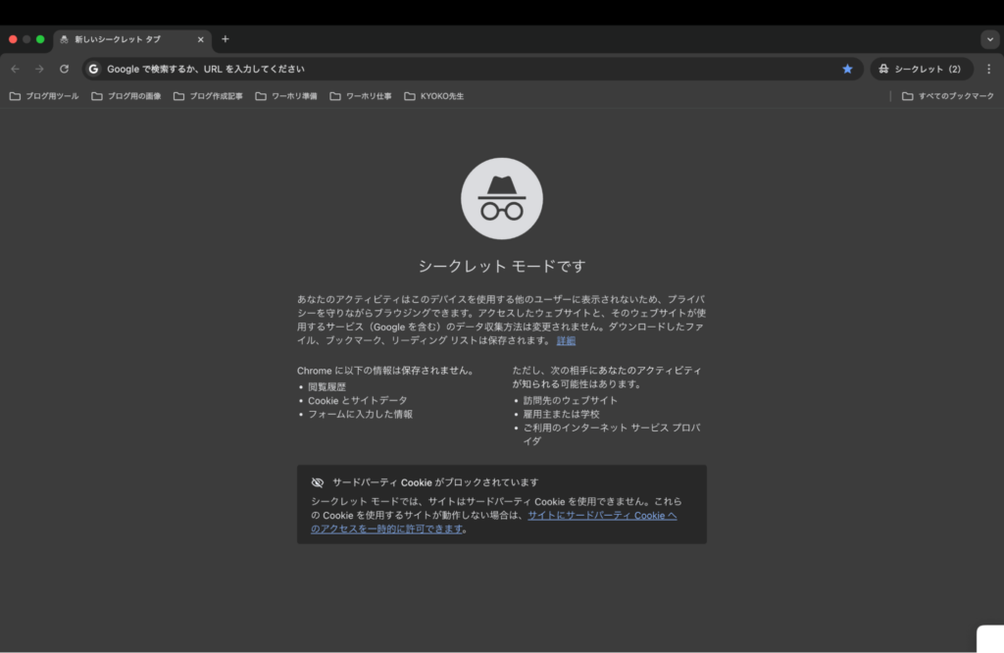Click the incognito hat-and-glasses logo
The image size is (1004, 653).
coord(502,198)
